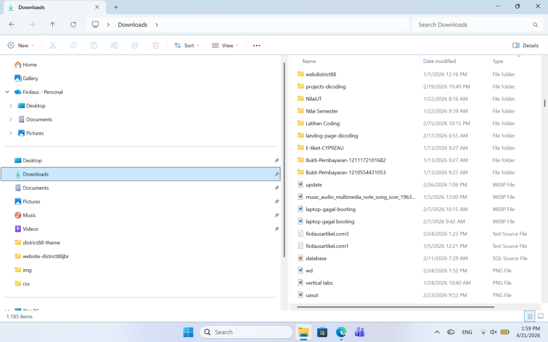Open the See more ellipsis toolbar menu
This screenshot has width=548, height=342.
click(256, 45)
